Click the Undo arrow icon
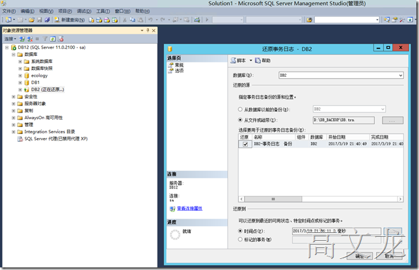 pos(150,20)
